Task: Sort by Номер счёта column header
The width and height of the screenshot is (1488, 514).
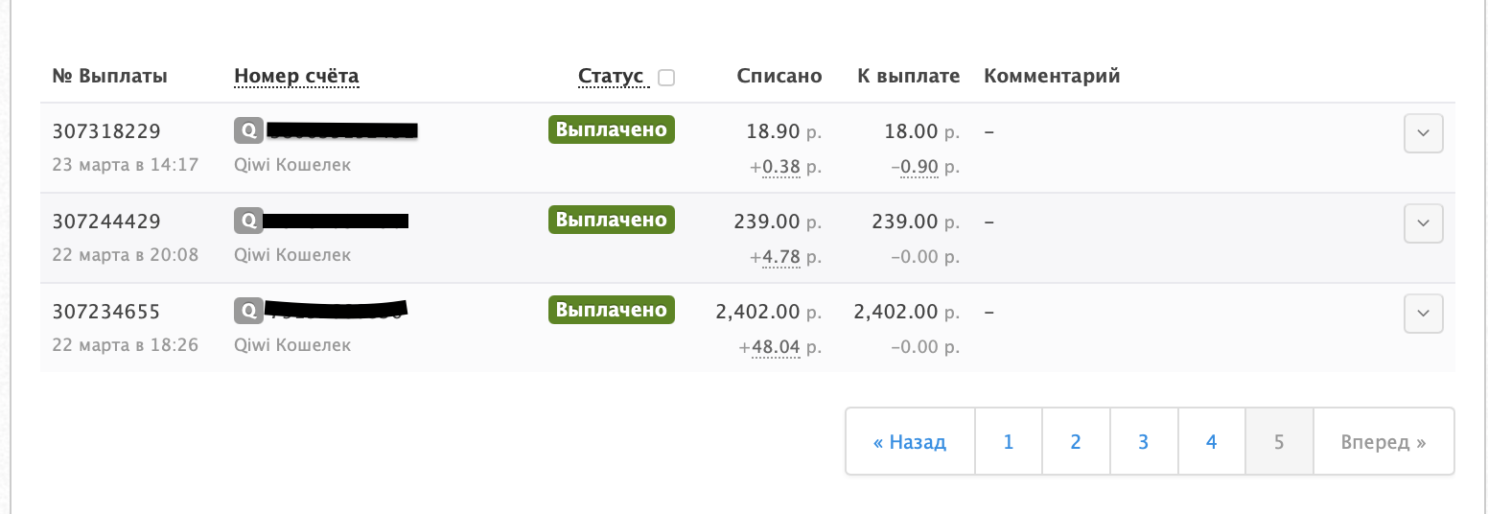Action: (296, 77)
